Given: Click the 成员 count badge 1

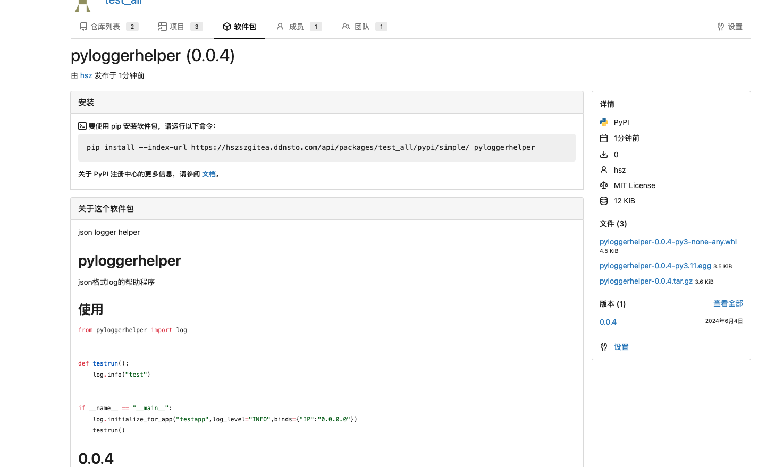Looking at the screenshot, I should (x=316, y=27).
